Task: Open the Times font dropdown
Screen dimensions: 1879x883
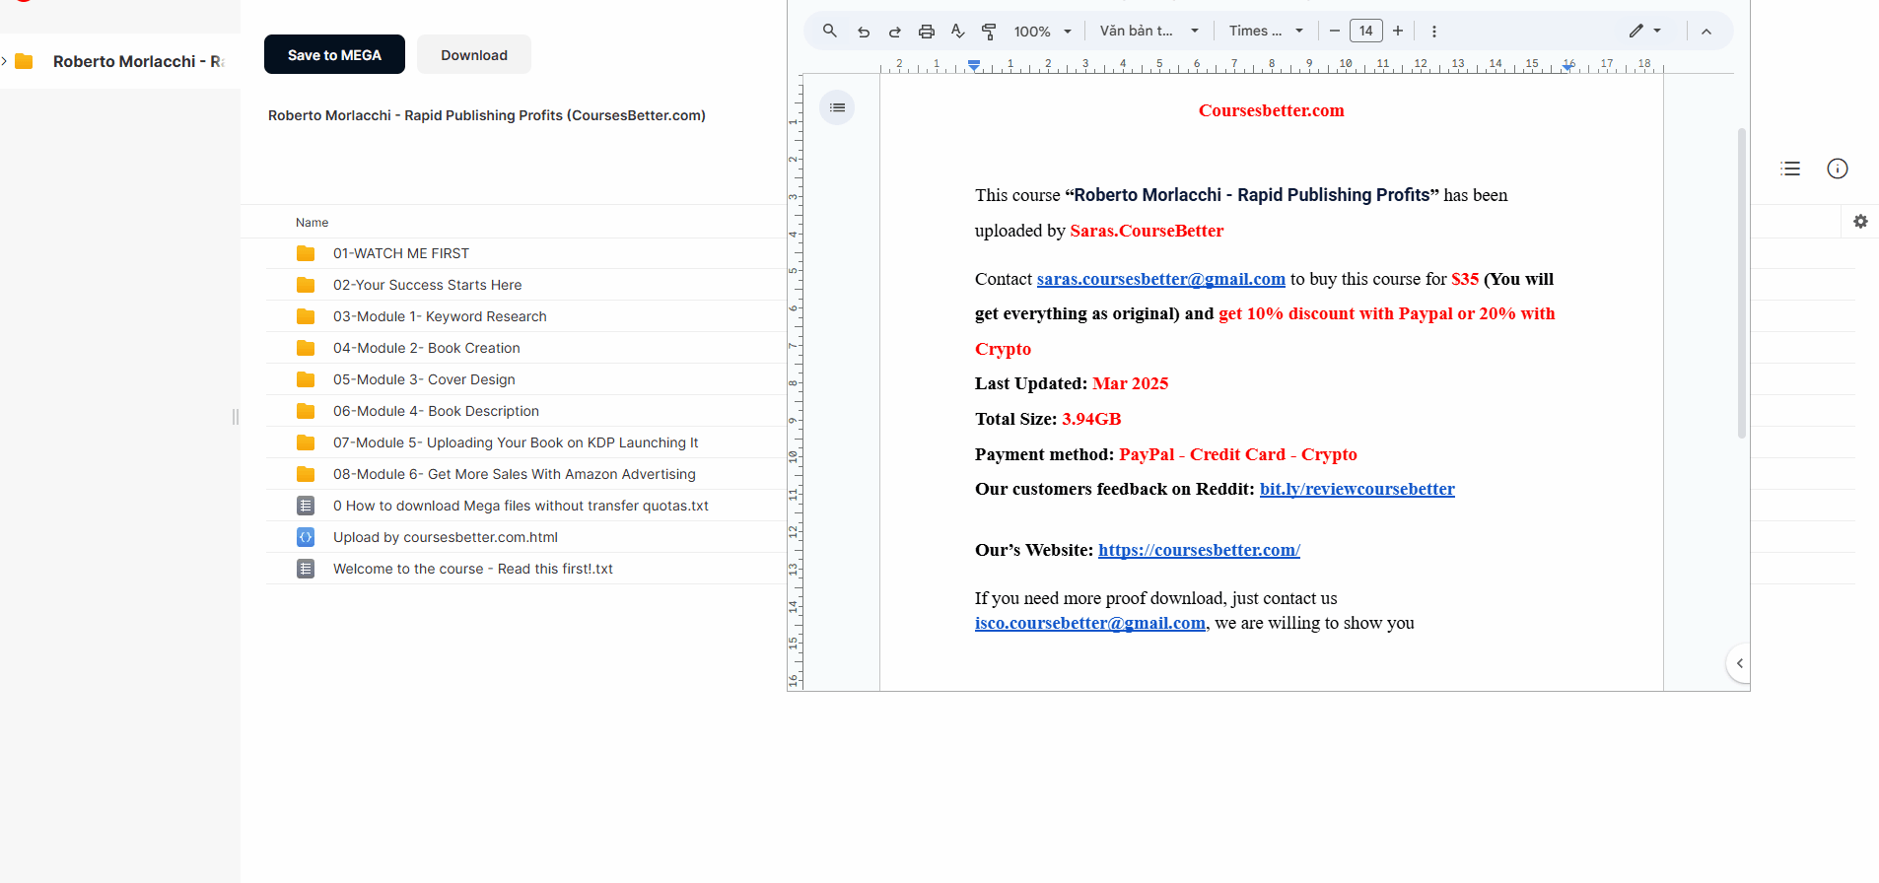Action: point(1266,32)
